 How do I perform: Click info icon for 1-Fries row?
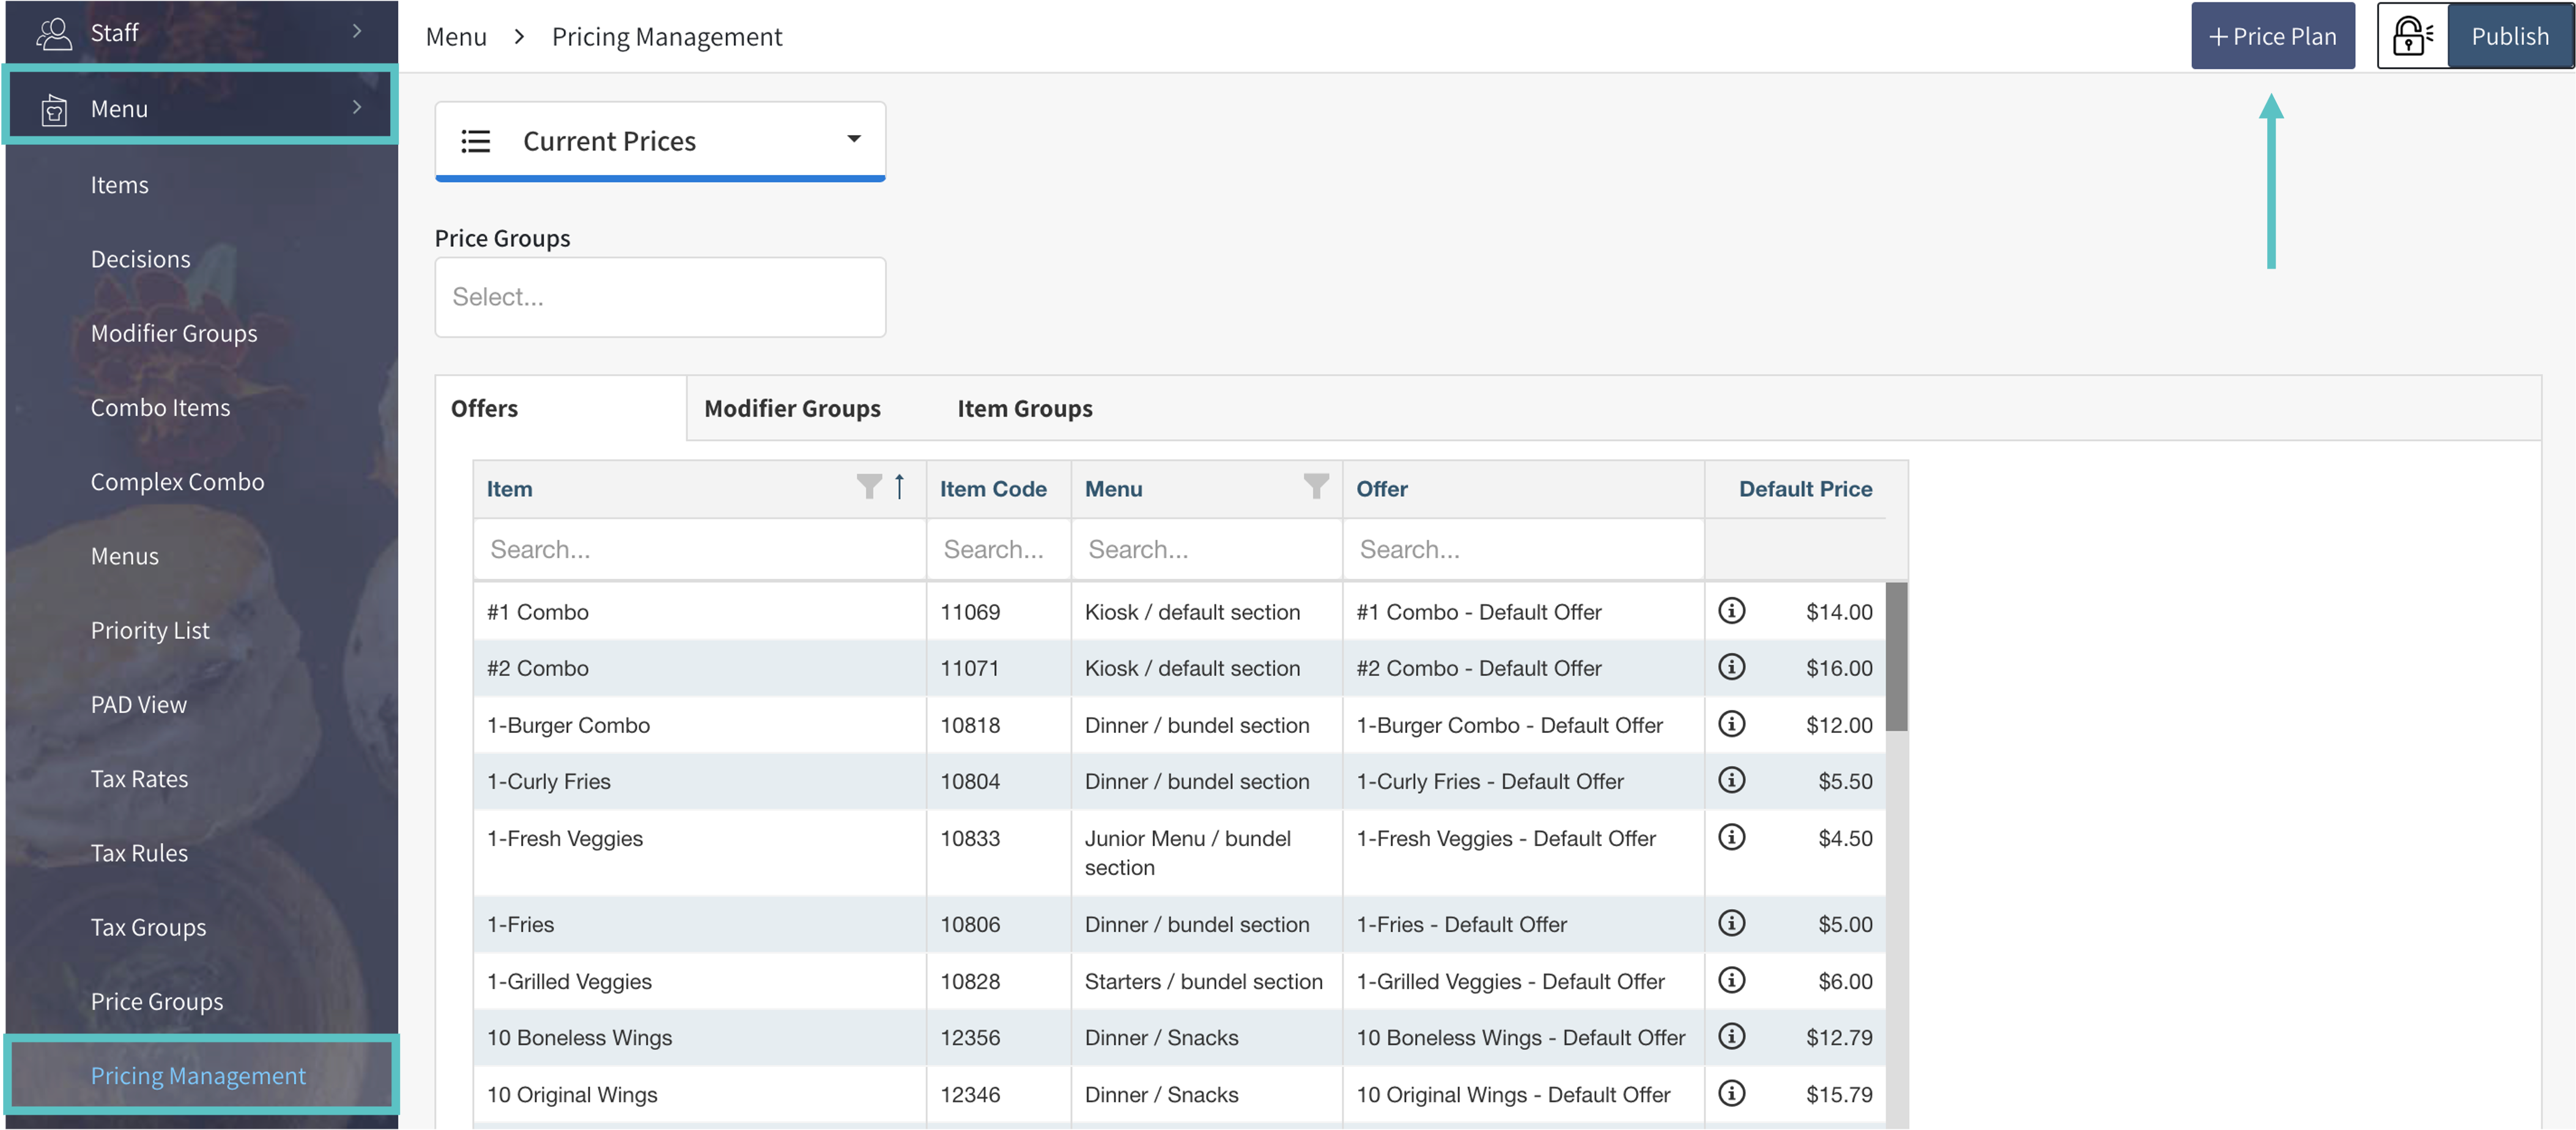click(1731, 923)
